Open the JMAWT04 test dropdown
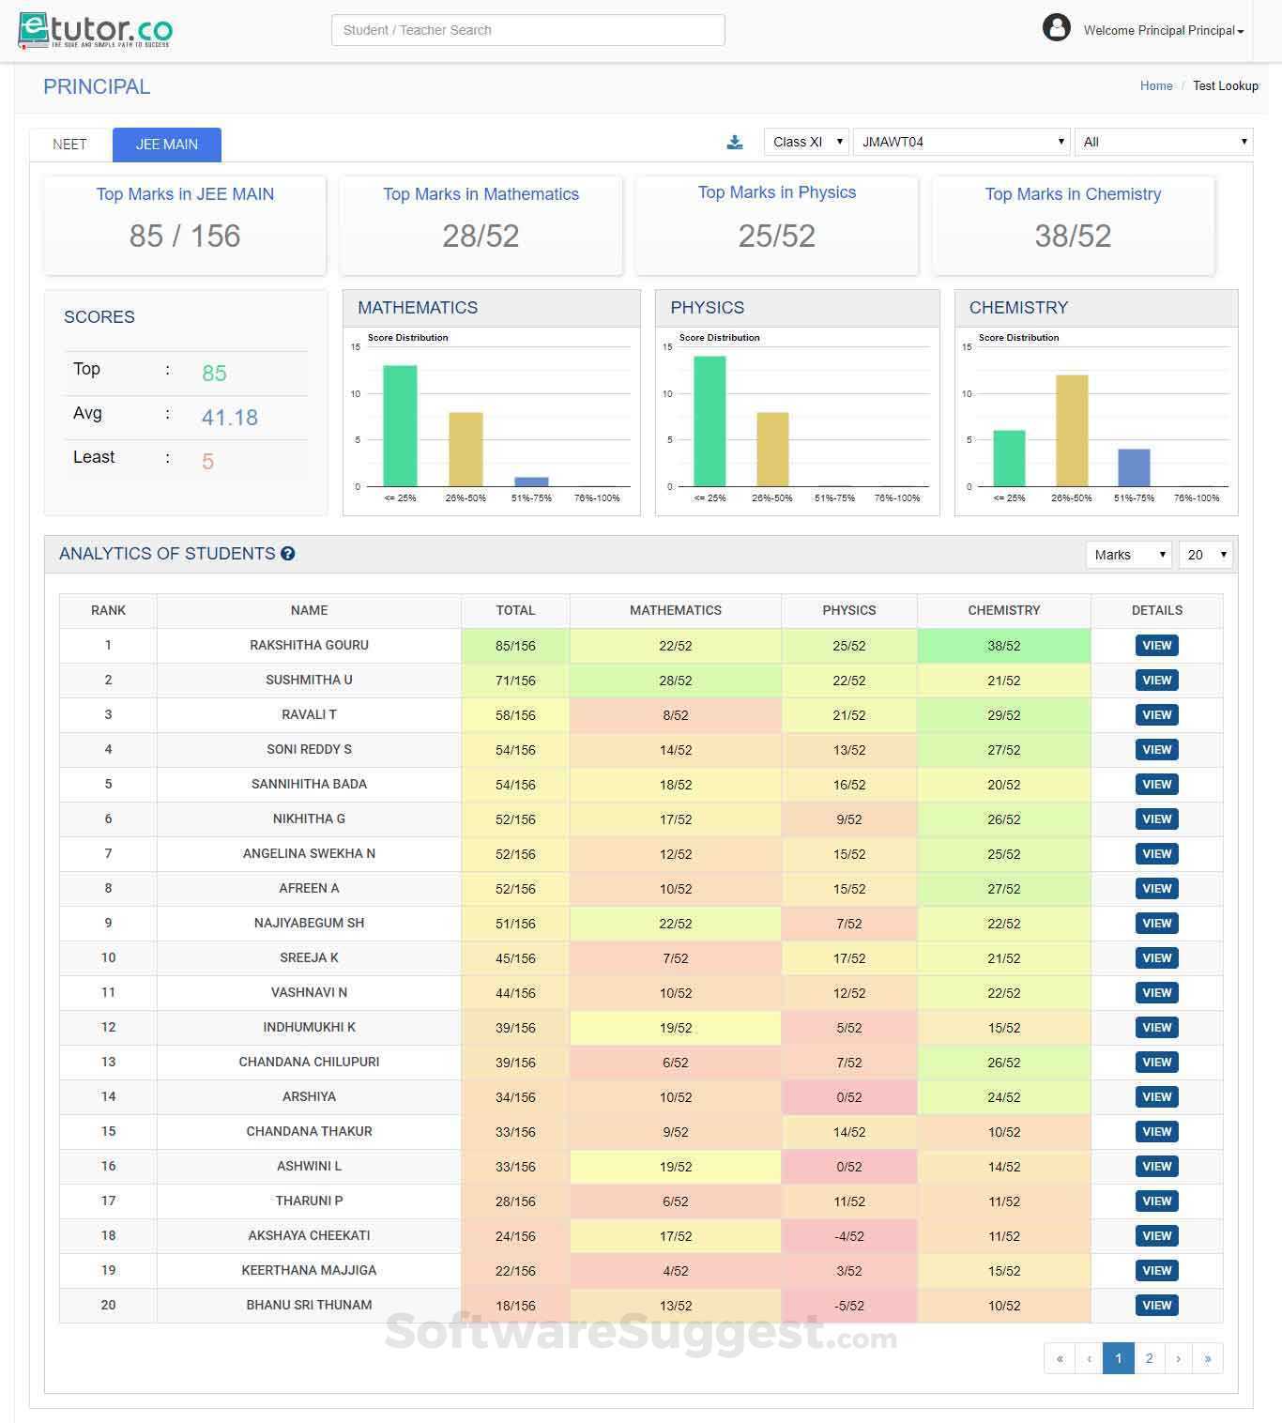Image resolution: width=1282 pixels, height=1423 pixels. [960, 142]
